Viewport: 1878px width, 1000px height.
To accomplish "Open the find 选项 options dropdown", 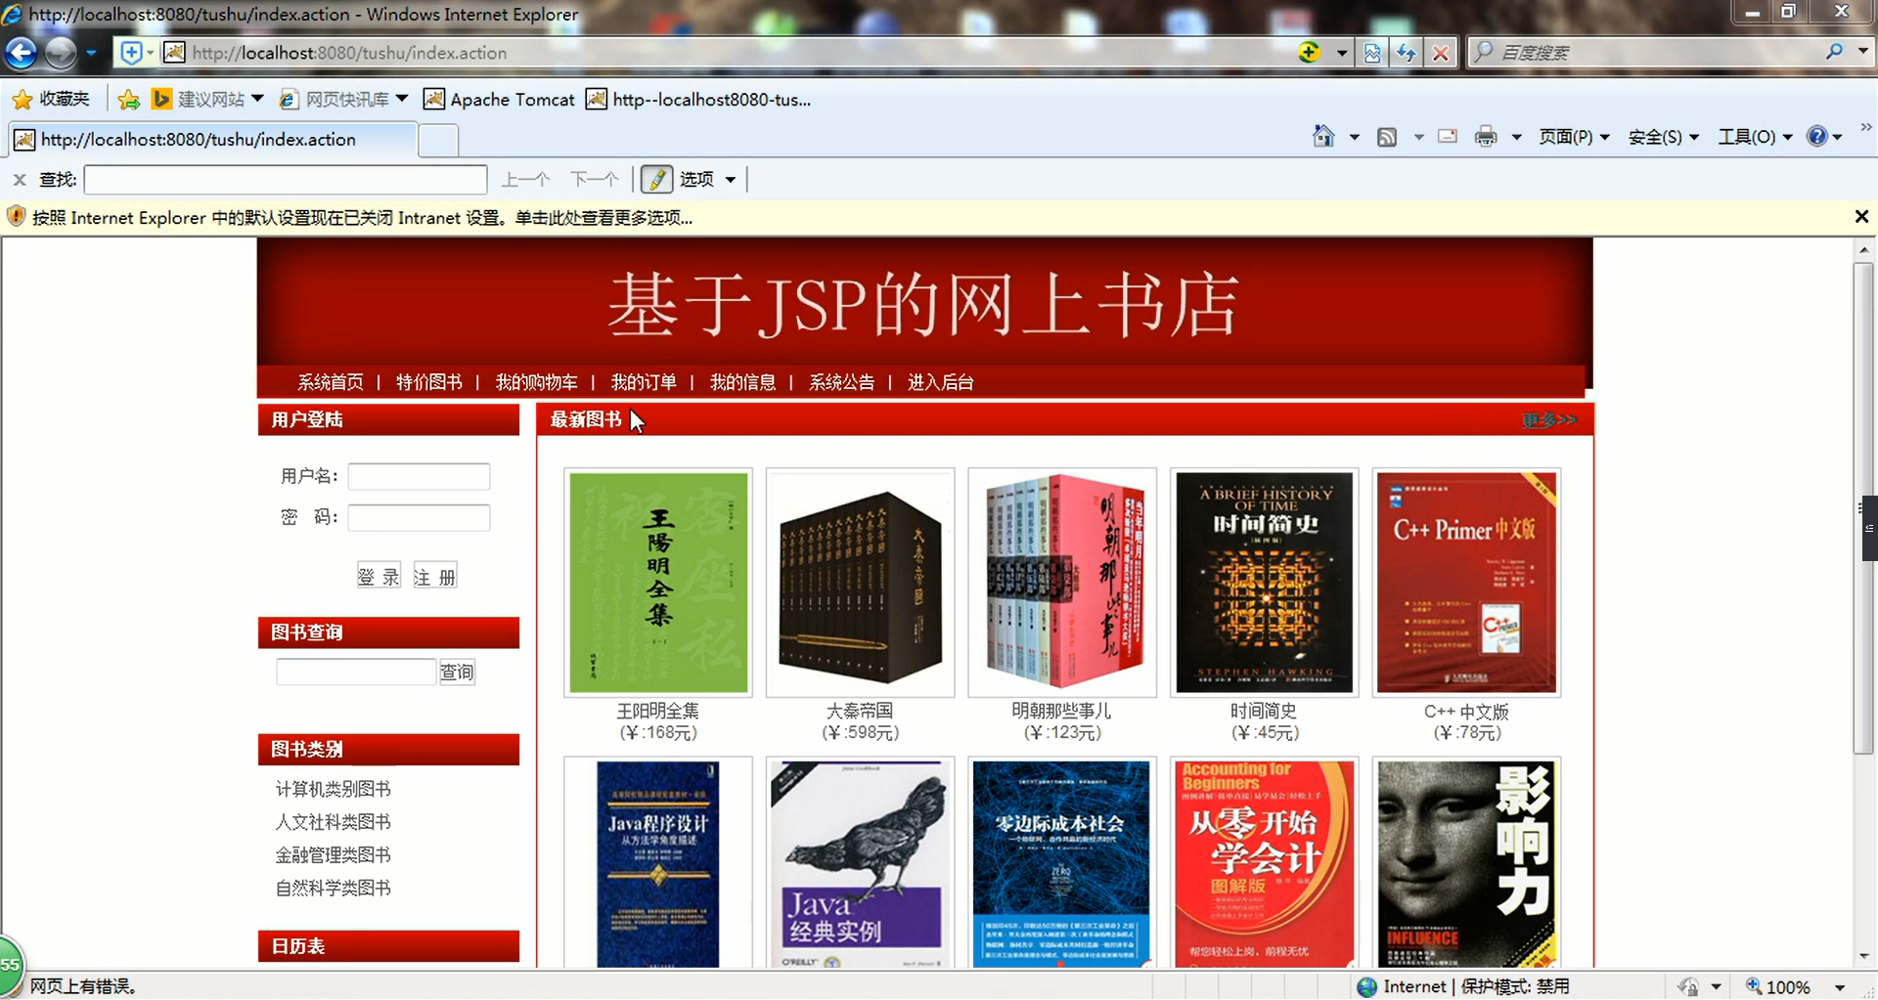I will [x=707, y=180].
